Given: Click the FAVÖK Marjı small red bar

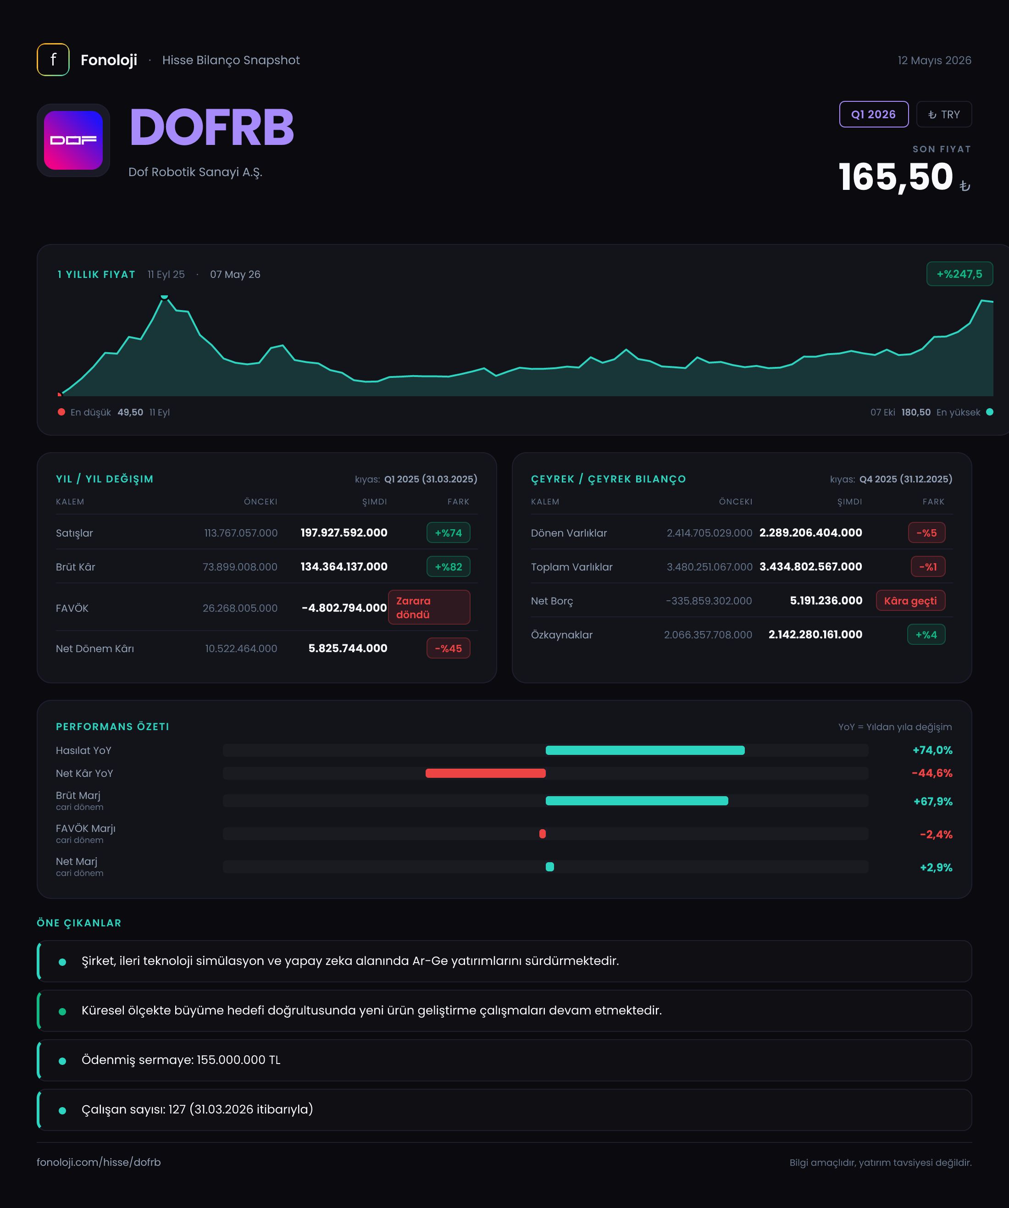Looking at the screenshot, I should (543, 833).
